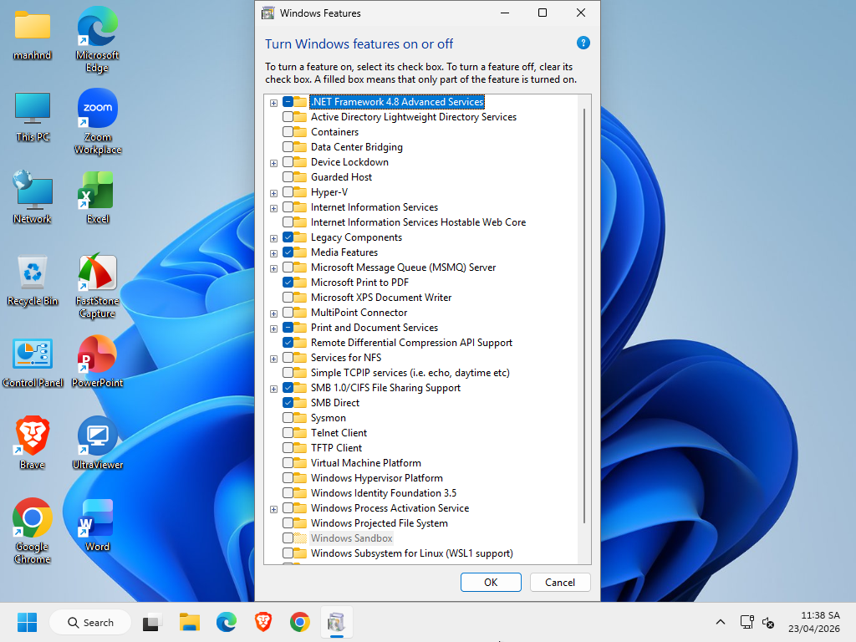Disable the SMB Direct feature

point(288,402)
